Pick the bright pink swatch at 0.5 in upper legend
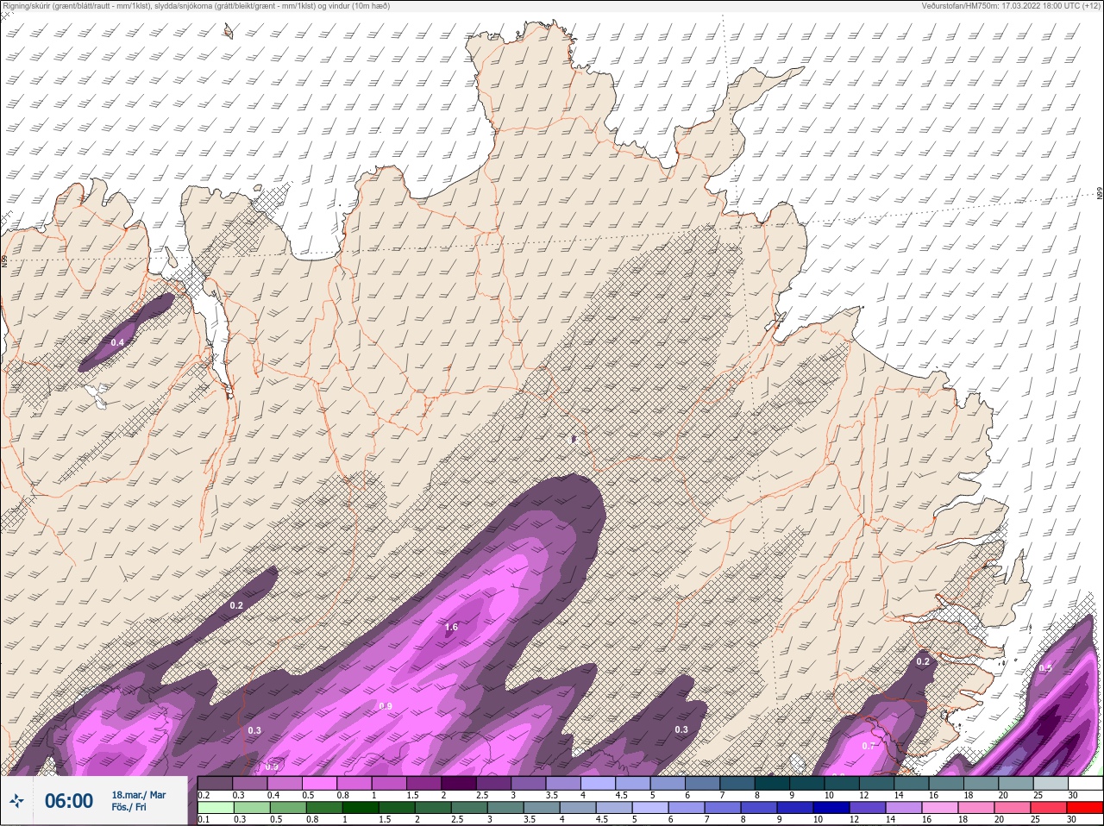 click(x=320, y=784)
